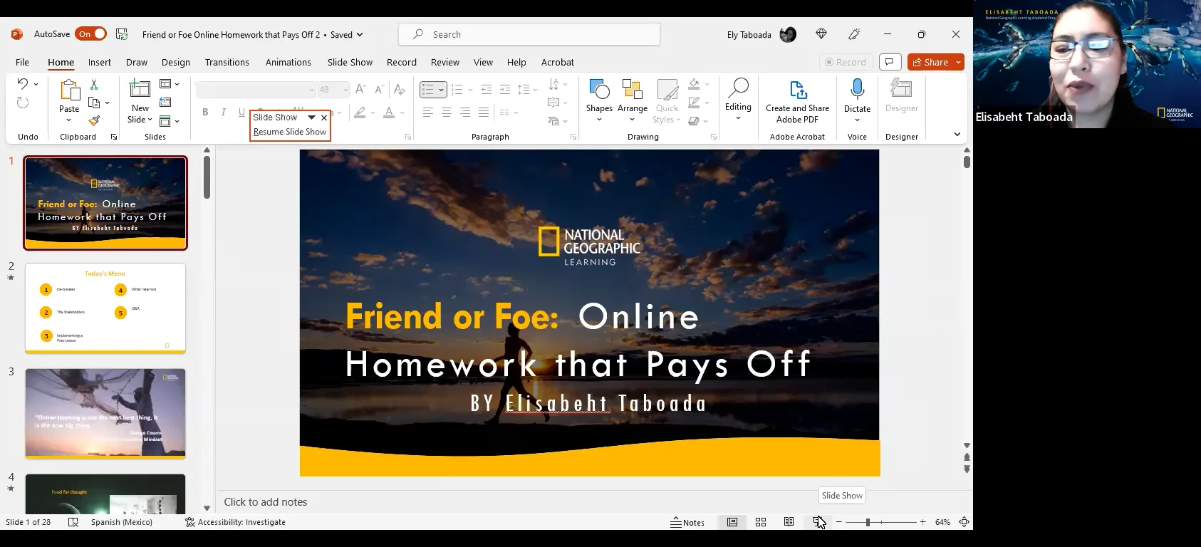Go to the File menu
This screenshot has height=547, width=1201.
(x=22, y=62)
